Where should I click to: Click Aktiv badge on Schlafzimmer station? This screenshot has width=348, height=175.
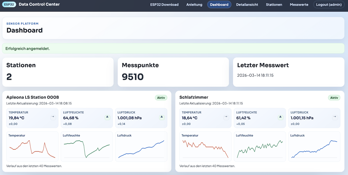pos(334,98)
